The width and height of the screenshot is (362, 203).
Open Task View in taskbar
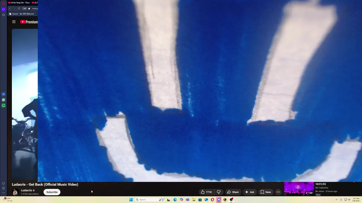click(169, 200)
